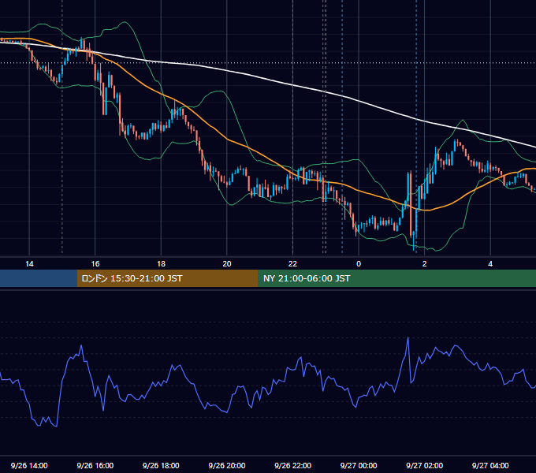Screen dimensions: 536x473
Task: Click the 9/26 22:00 time label
Action: [x=292, y=465]
